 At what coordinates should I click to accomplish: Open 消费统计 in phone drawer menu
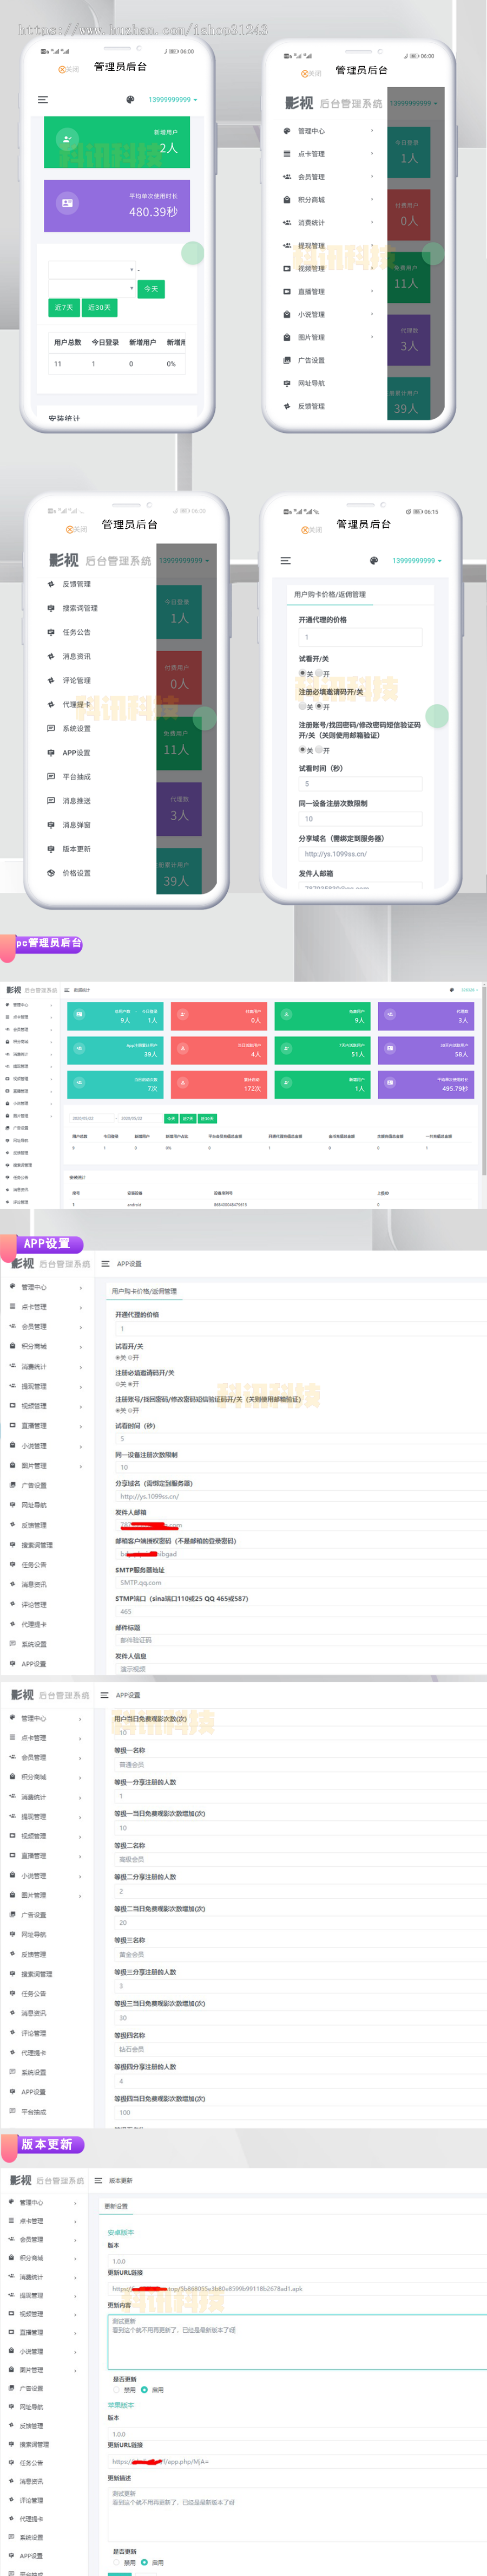311,223
